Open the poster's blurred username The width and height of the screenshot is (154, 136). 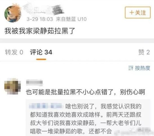(44, 10)
